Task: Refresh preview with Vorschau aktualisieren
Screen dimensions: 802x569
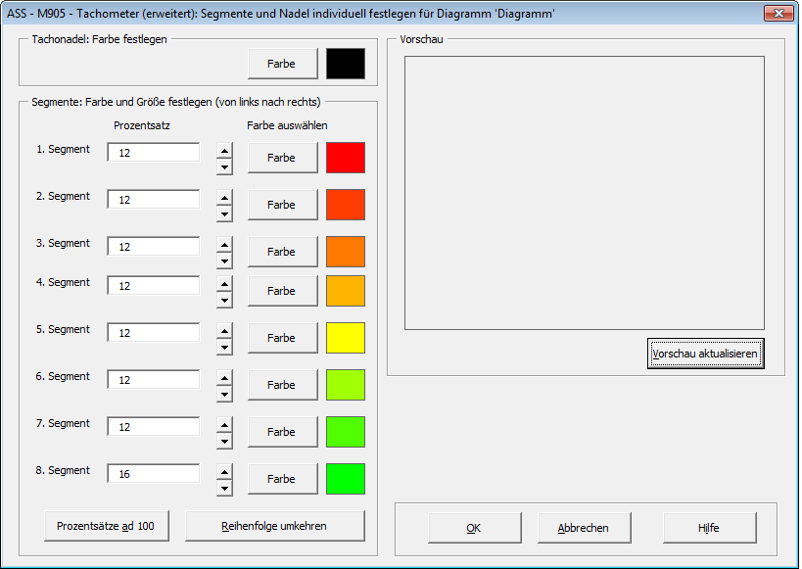Action: coord(705,354)
